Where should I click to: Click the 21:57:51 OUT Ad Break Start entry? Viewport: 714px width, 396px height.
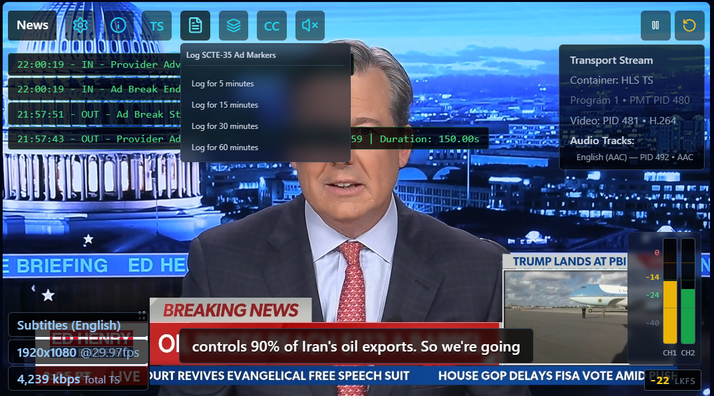(x=93, y=114)
